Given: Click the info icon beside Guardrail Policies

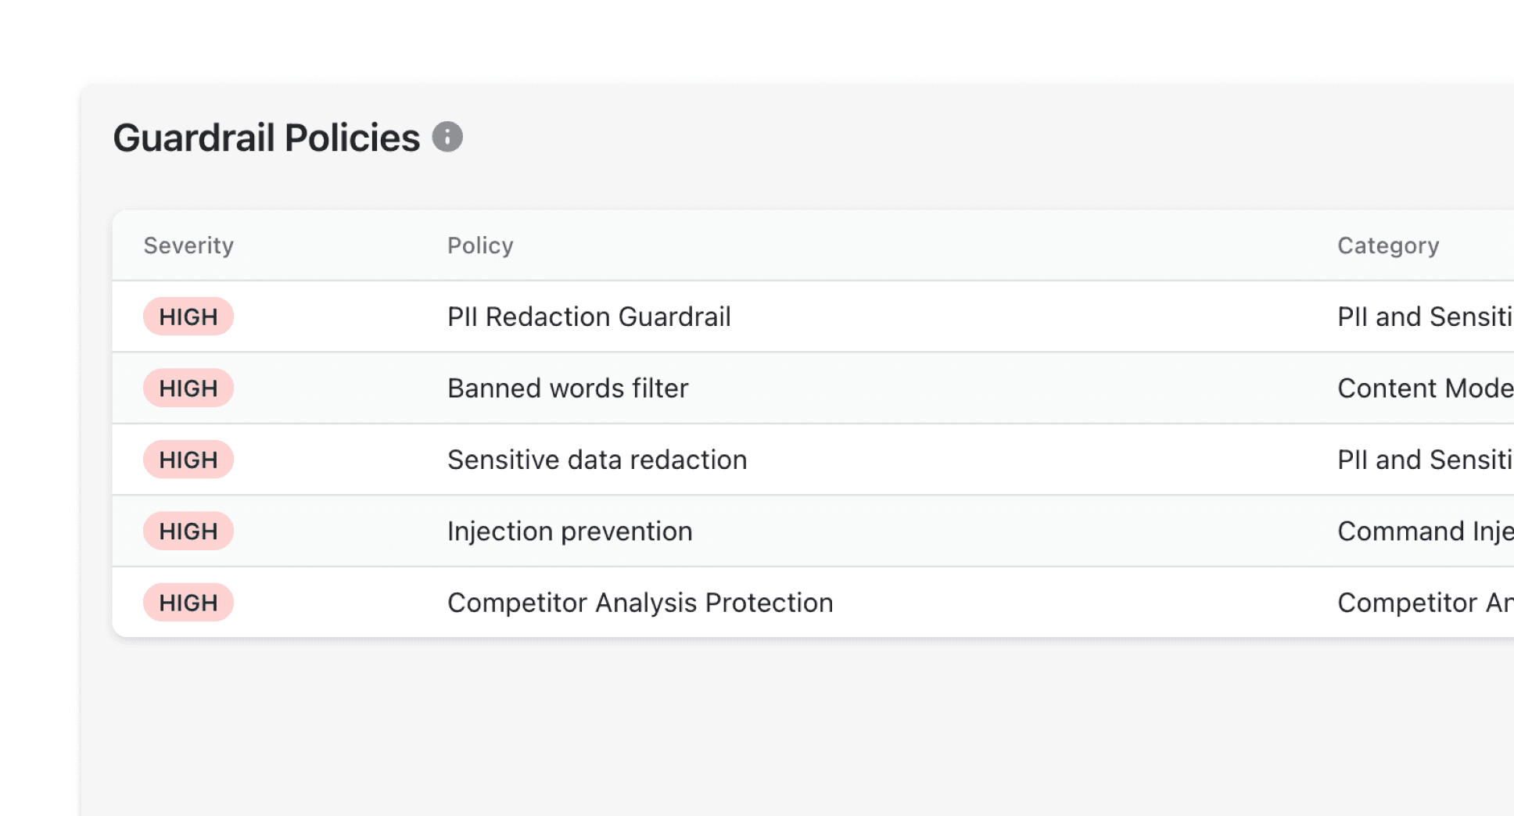Looking at the screenshot, I should tap(447, 137).
